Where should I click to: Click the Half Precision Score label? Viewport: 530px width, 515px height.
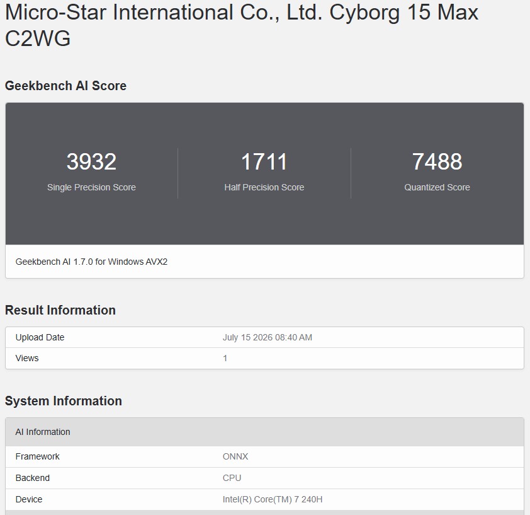[x=264, y=187]
